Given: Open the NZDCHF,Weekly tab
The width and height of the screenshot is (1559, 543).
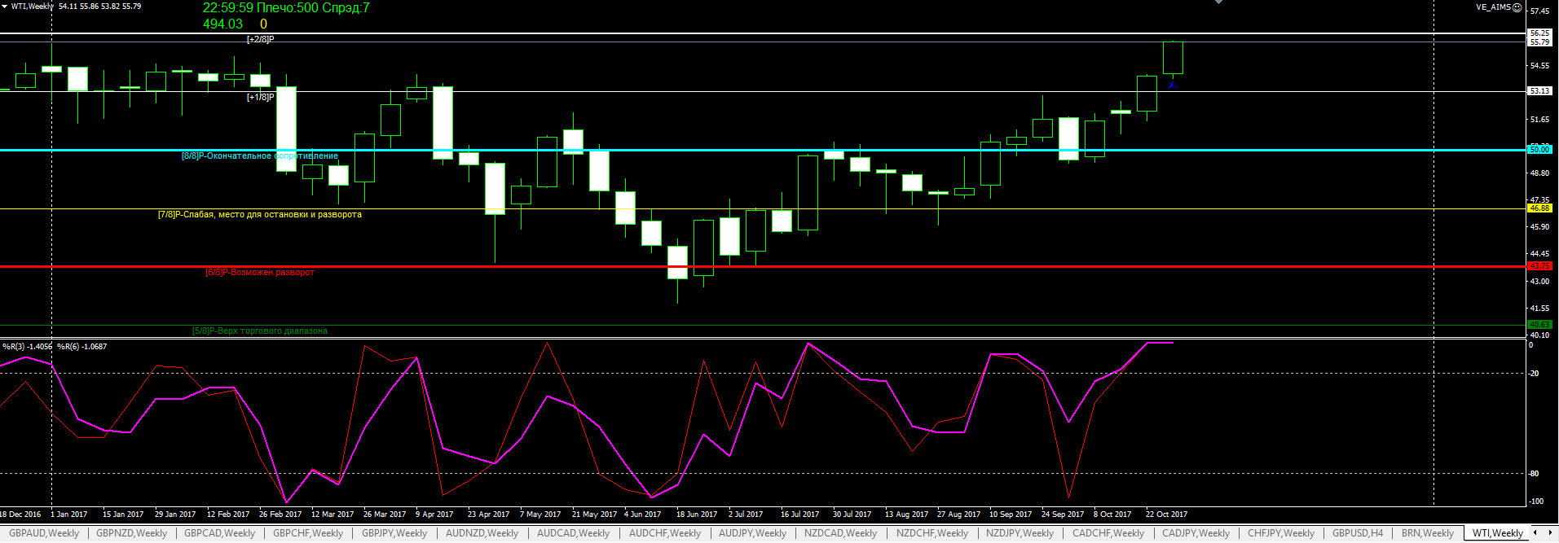Looking at the screenshot, I should coord(932,533).
